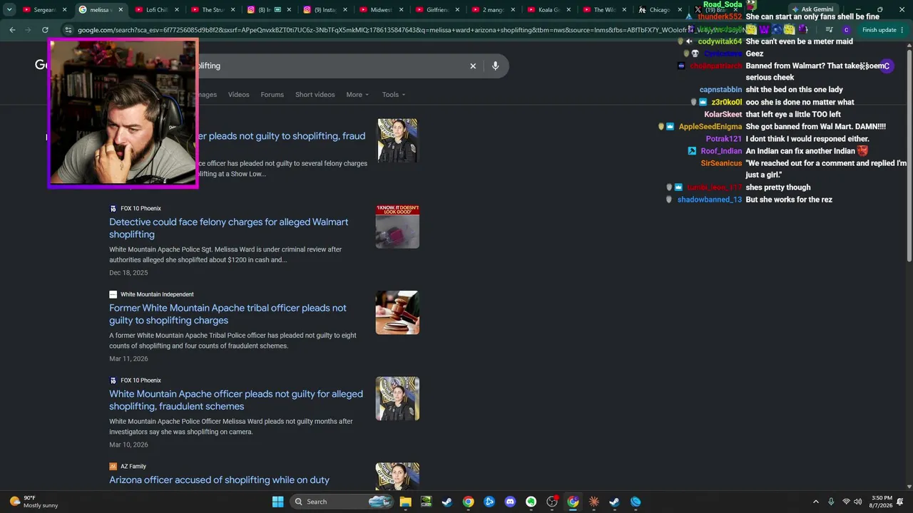Click the officer thumbnail of the first result
The image size is (913, 513).
point(397,140)
